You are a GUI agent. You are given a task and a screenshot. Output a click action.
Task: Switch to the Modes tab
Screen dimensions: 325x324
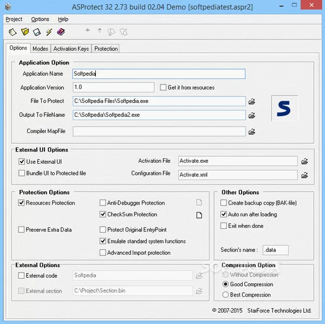pos(41,49)
